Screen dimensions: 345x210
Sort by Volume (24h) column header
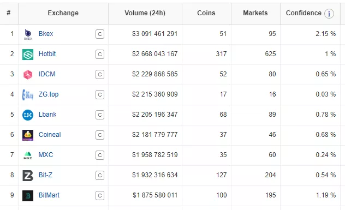click(x=145, y=13)
